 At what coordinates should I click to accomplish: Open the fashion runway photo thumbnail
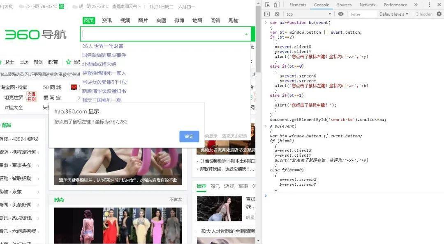coord(118,226)
